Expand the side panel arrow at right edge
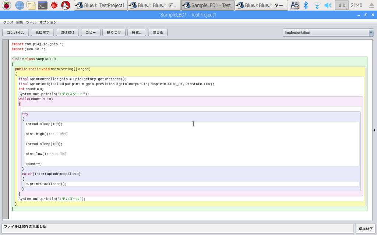The height and width of the screenshot is (235, 377). (x=374, y=130)
